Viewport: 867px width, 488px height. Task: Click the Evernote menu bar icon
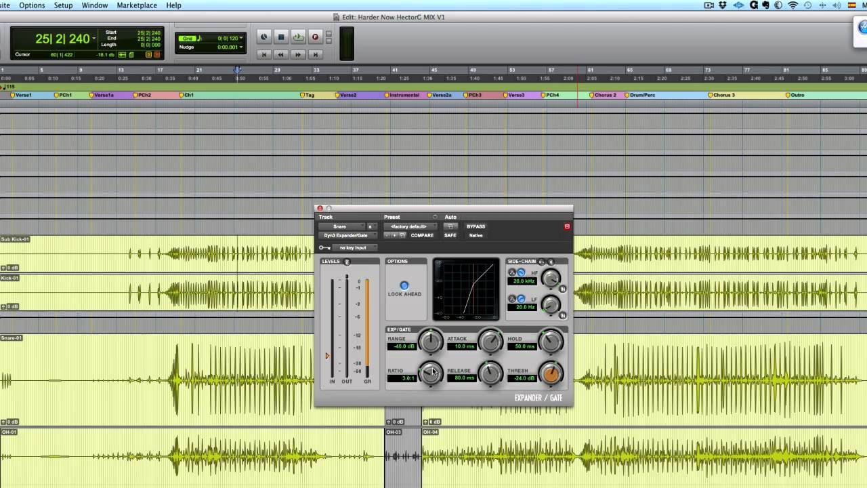point(765,5)
